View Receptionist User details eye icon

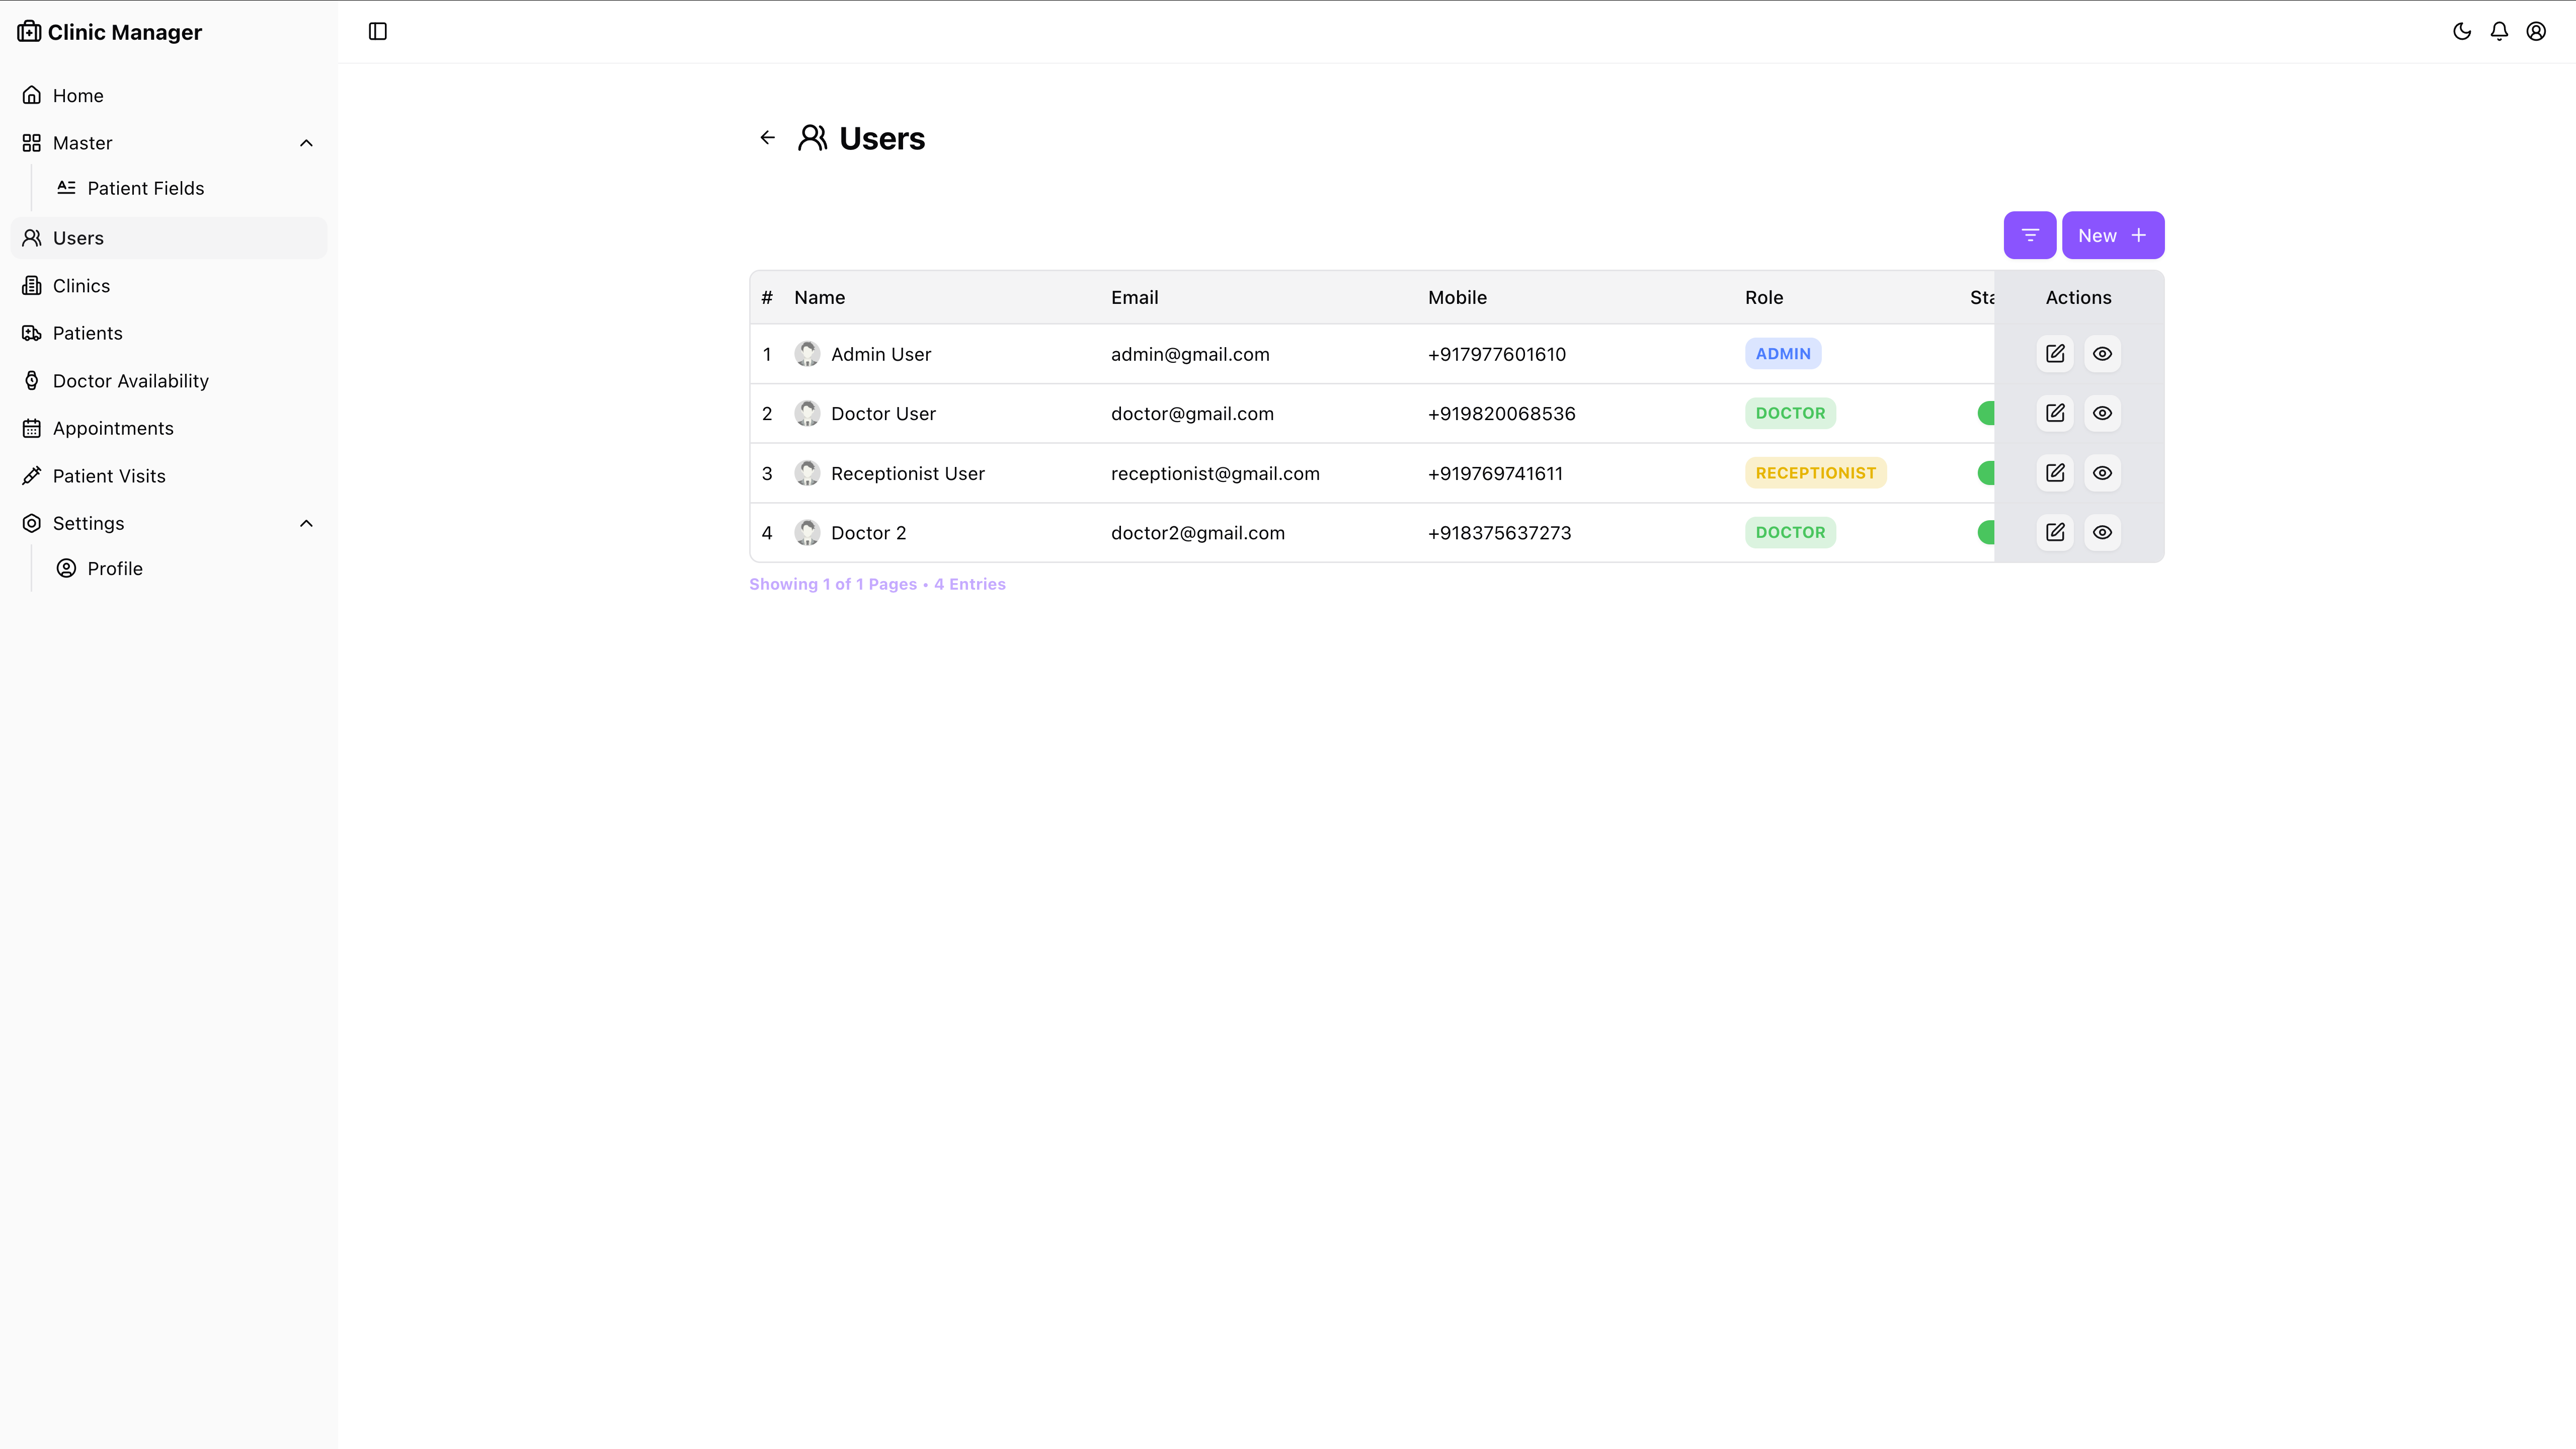coord(2102,473)
